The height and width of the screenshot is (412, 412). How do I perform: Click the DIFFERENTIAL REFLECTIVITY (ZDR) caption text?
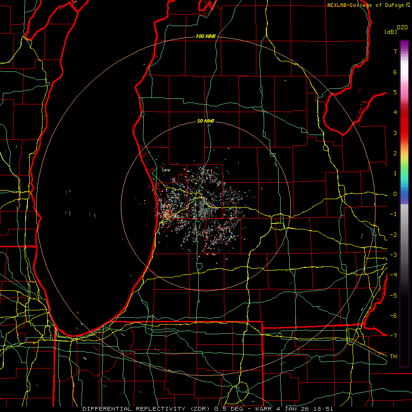click(147, 409)
